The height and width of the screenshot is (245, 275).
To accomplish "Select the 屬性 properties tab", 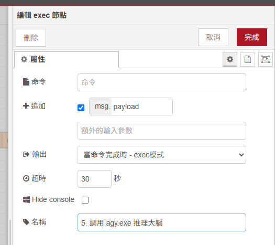I will pyautogui.click(x=67, y=59).
